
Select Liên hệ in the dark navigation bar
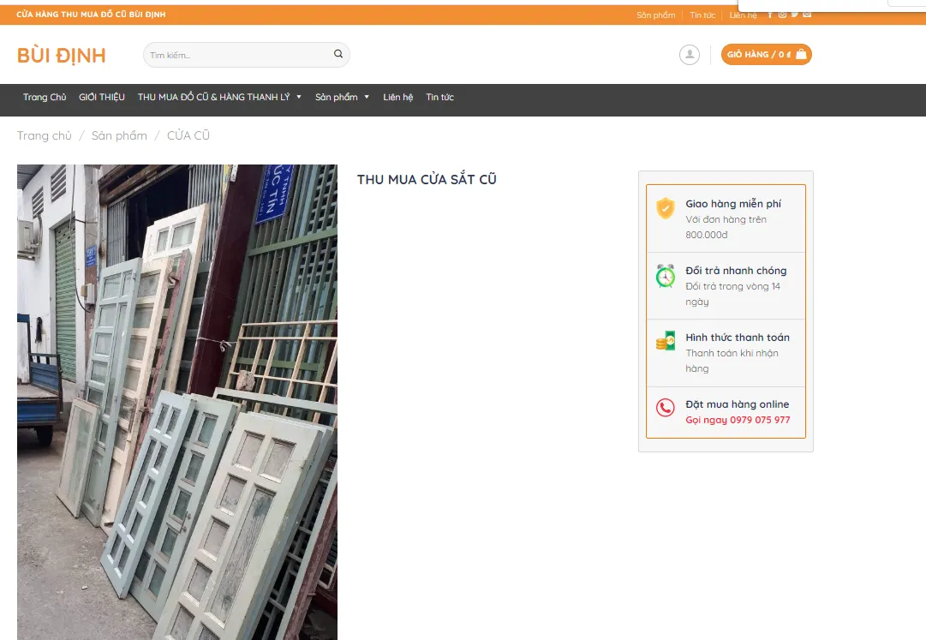click(x=397, y=97)
